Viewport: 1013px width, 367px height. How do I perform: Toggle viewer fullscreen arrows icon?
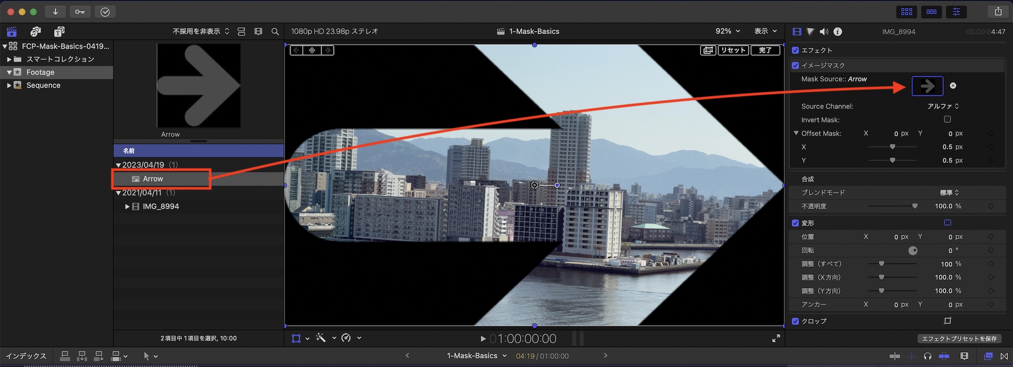[775, 338]
